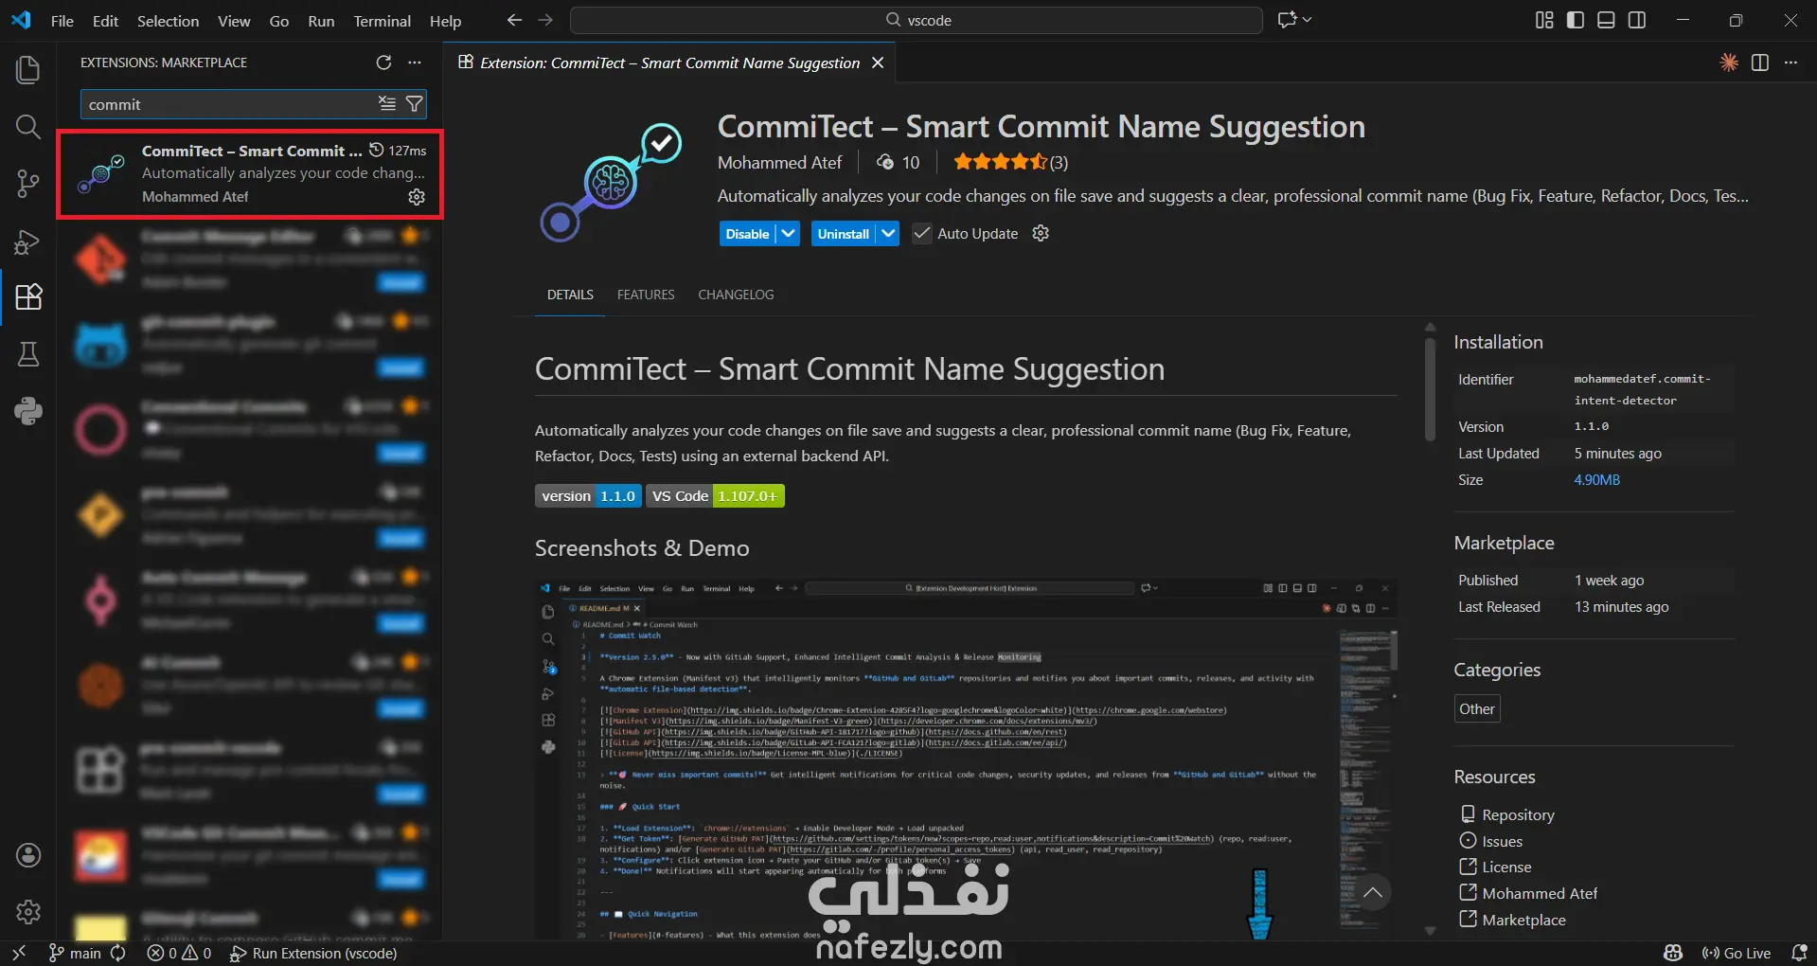Switch to the FEATURES tab

646,295
